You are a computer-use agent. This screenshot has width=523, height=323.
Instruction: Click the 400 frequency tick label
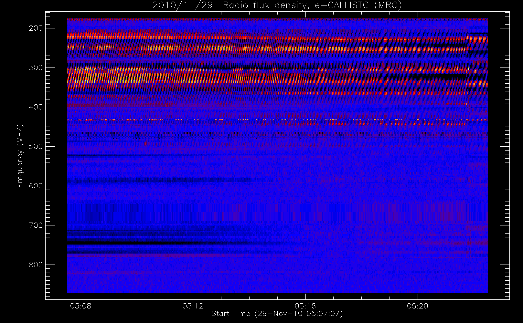(36, 107)
